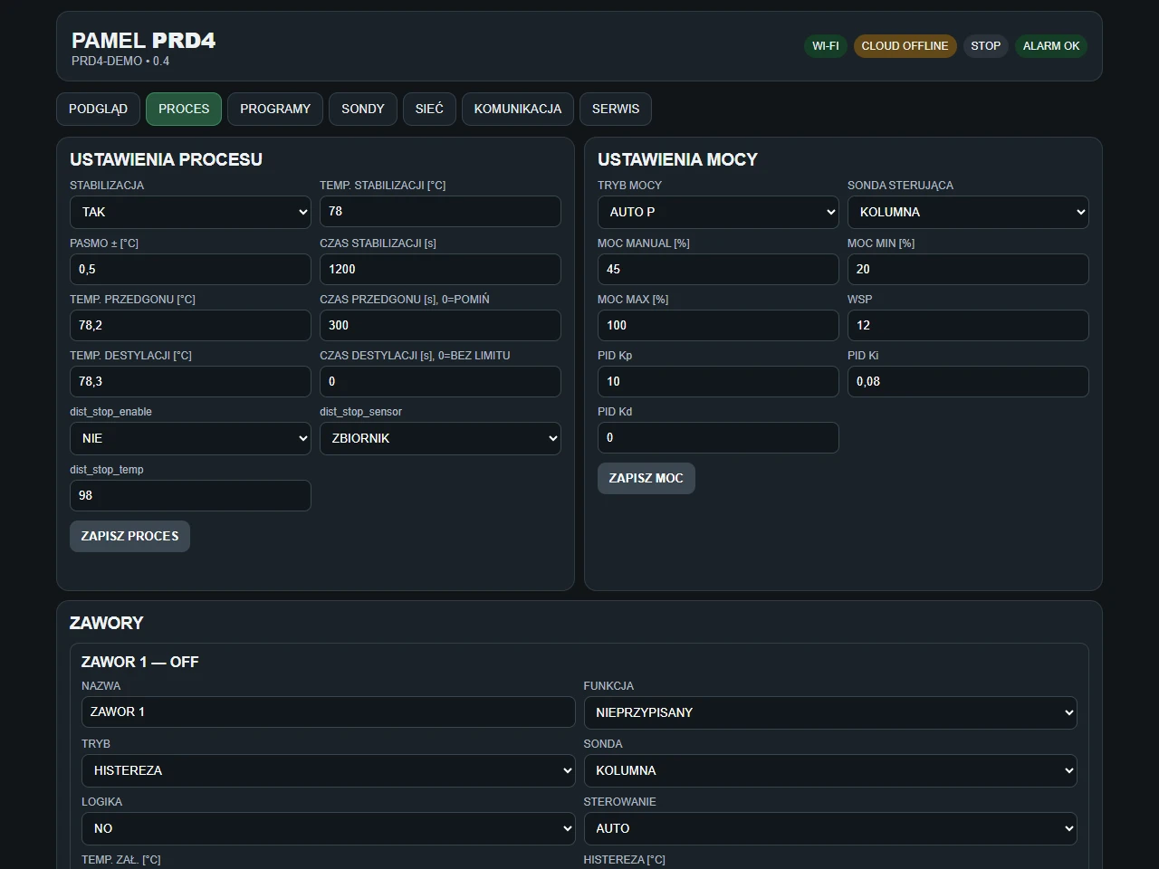The image size is (1159, 869).
Task: Switch to the PODGLĄD tab
Action: [98, 109]
